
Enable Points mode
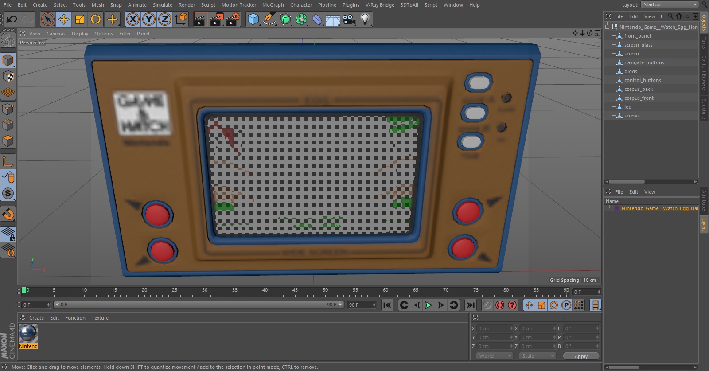[x=8, y=109]
